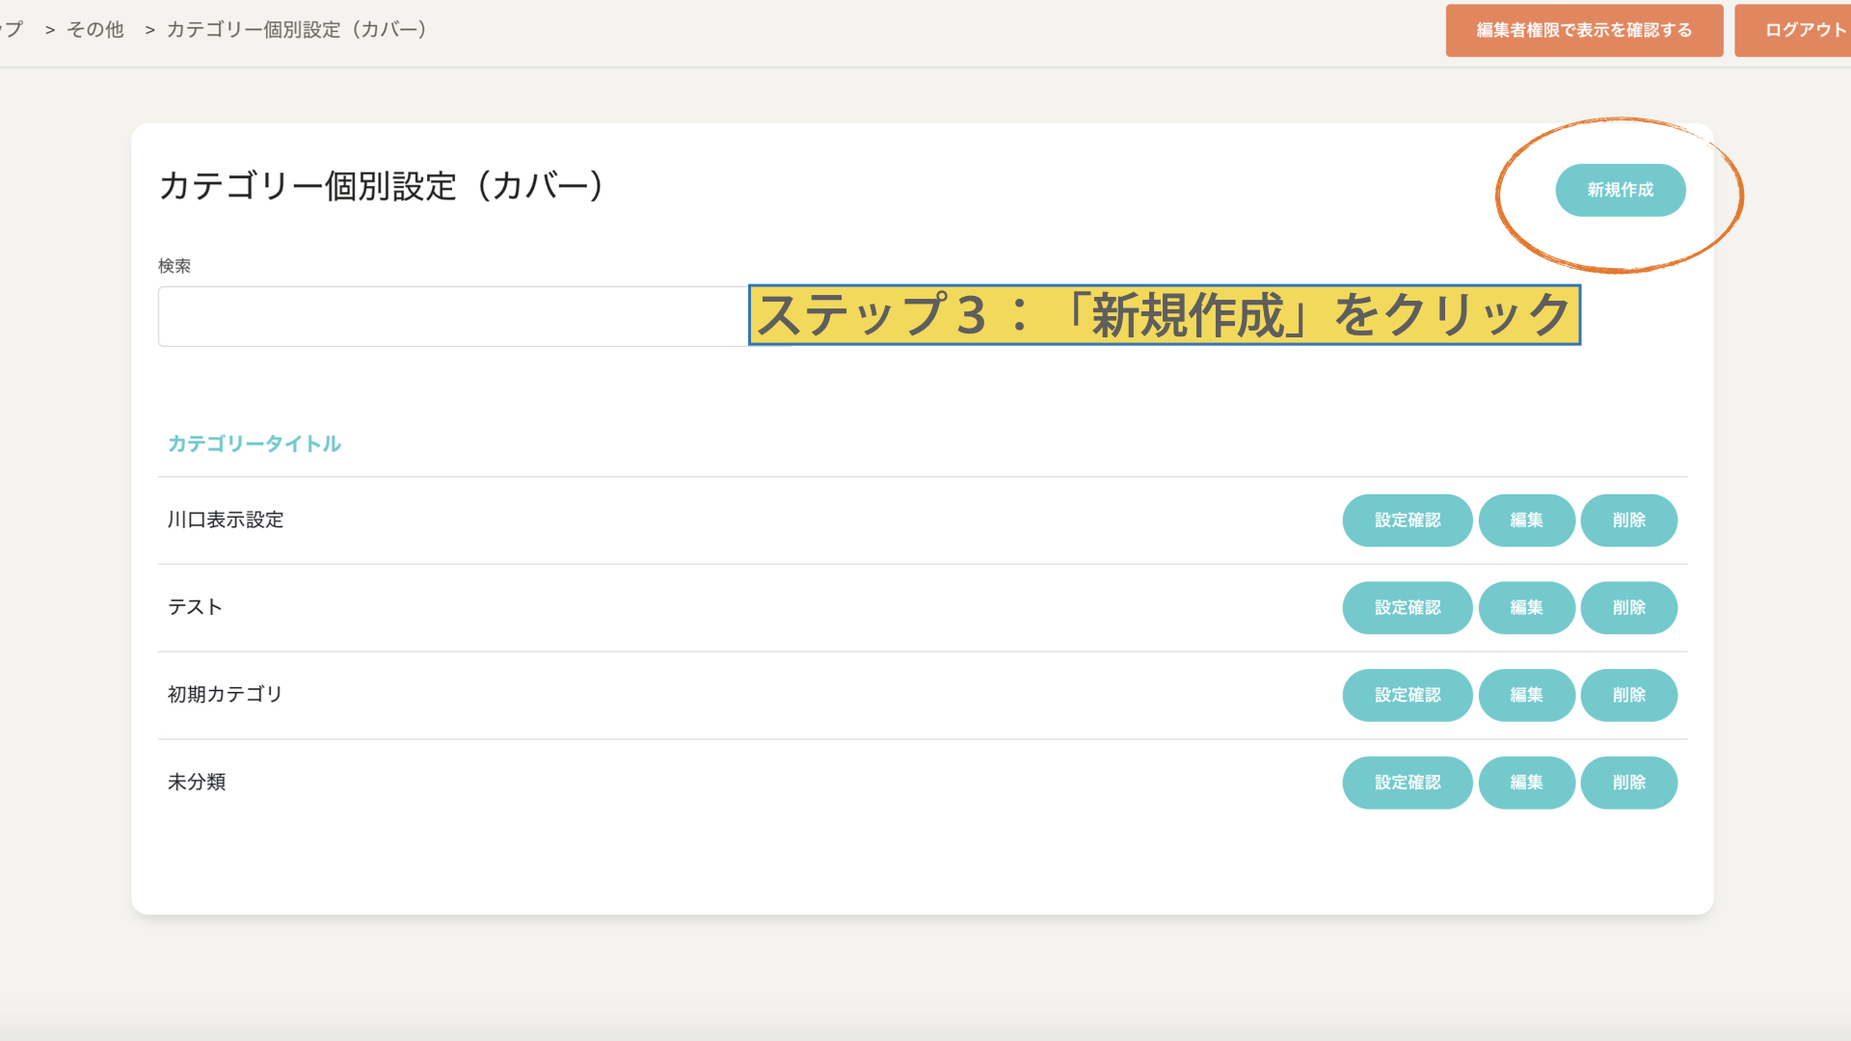Delete the 川口表示設定 category
Viewport: 1851px width, 1041px height.
[1628, 520]
